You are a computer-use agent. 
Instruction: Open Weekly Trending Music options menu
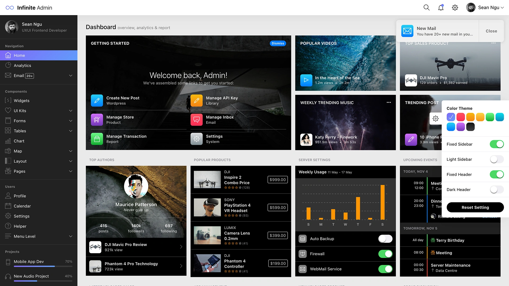(x=389, y=102)
